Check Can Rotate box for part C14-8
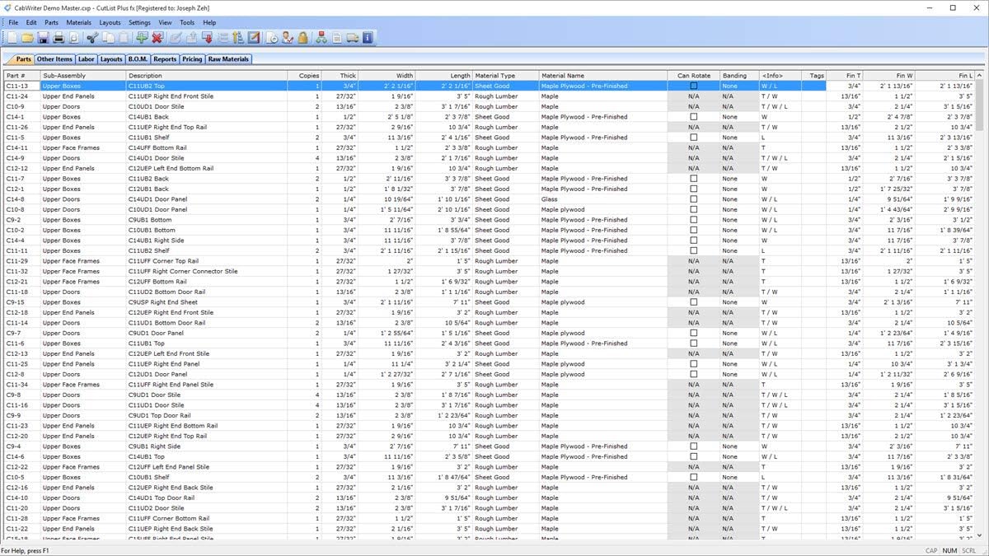 pyautogui.click(x=693, y=199)
